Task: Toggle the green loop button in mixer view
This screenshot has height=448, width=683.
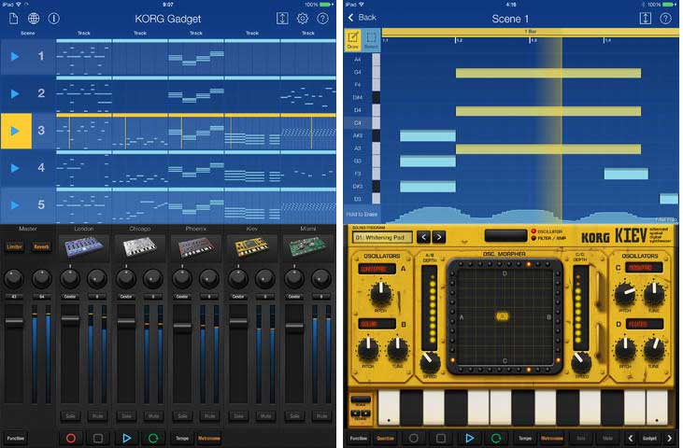Action: pyautogui.click(x=153, y=438)
